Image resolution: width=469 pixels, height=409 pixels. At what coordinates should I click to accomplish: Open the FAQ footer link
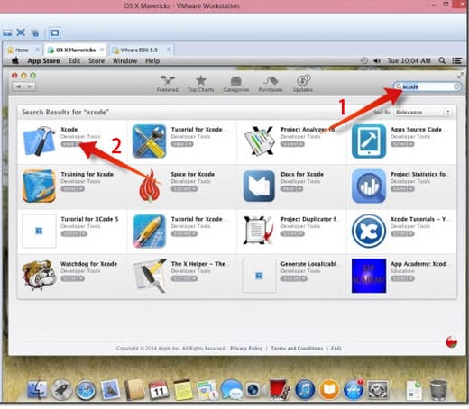click(336, 349)
